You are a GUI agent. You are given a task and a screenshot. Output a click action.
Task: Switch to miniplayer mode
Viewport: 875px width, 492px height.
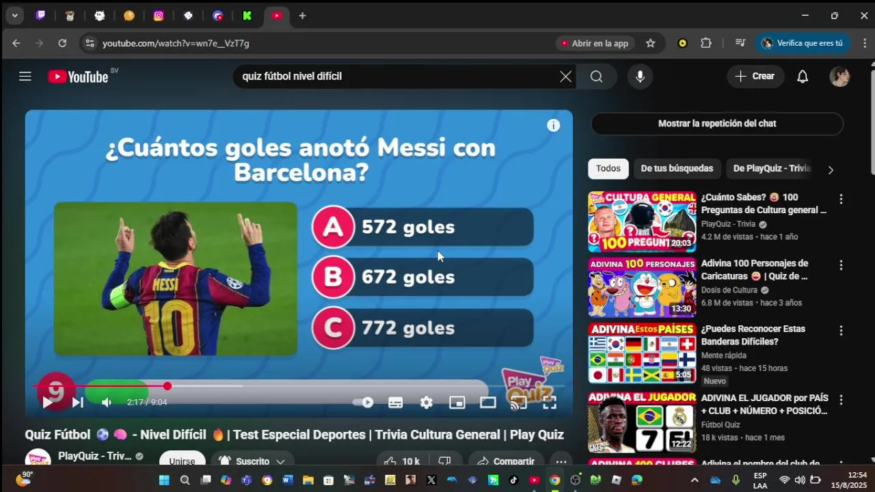[457, 402]
